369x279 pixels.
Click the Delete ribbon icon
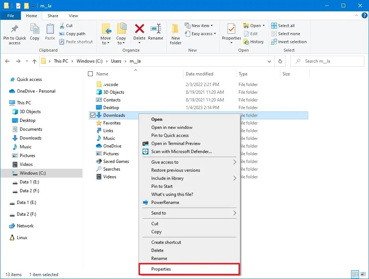coord(139,33)
